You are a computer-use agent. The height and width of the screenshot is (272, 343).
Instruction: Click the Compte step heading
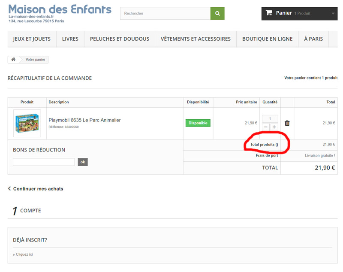point(30,211)
